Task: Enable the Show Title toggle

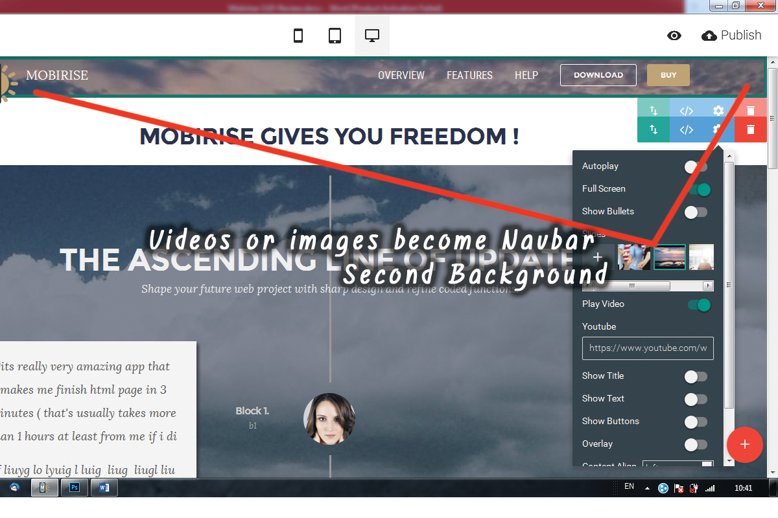Action: [x=696, y=376]
